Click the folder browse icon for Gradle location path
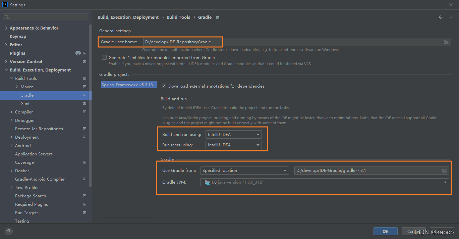Image resolution: width=459 pixels, height=239 pixels. click(445, 171)
